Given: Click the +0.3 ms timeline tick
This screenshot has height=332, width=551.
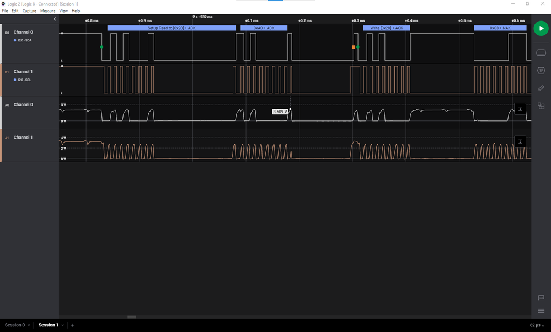Looking at the screenshot, I should [358, 21].
